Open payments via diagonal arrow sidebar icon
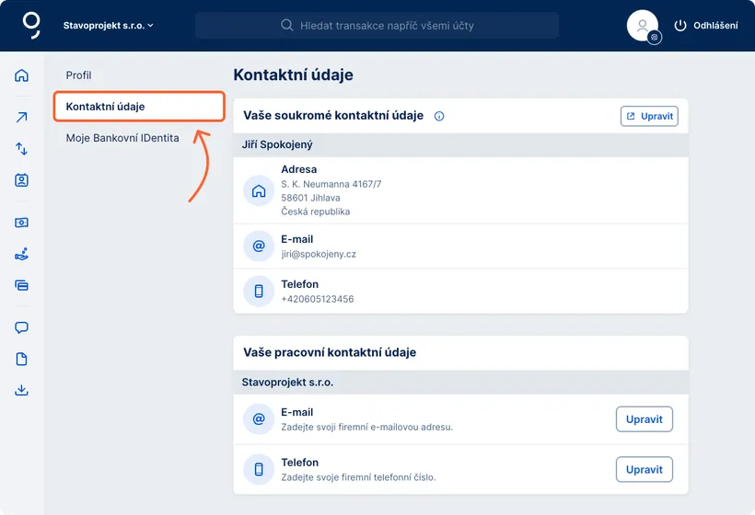Viewport: 755px width, 515px height. (x=21, y=117)
